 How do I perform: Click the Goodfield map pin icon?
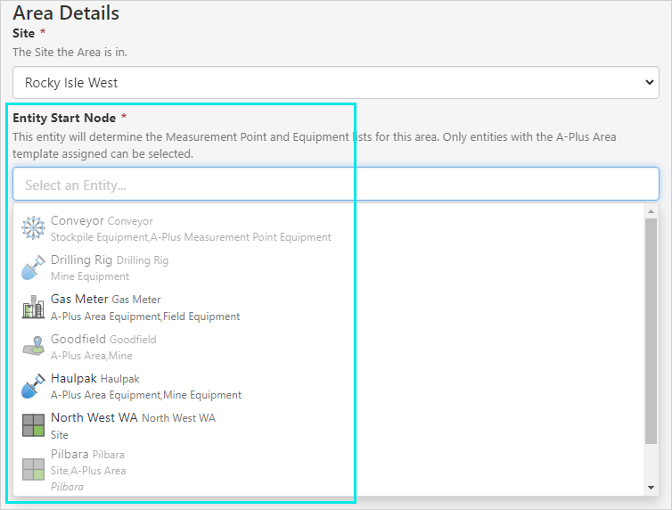33,347
